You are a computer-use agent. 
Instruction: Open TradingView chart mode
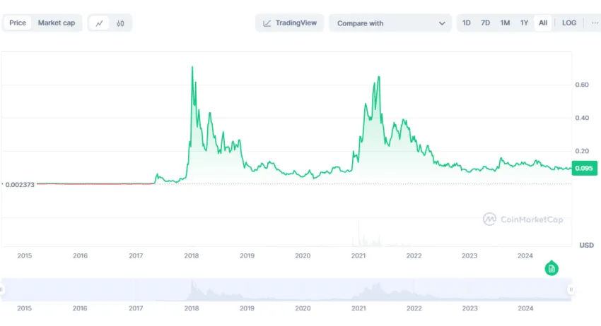(x=290, y=23)
